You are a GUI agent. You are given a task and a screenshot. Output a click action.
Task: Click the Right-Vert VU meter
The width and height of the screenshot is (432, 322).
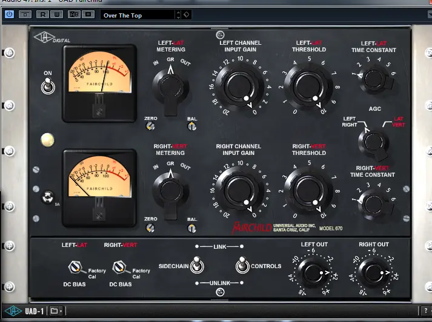point(99,188)
